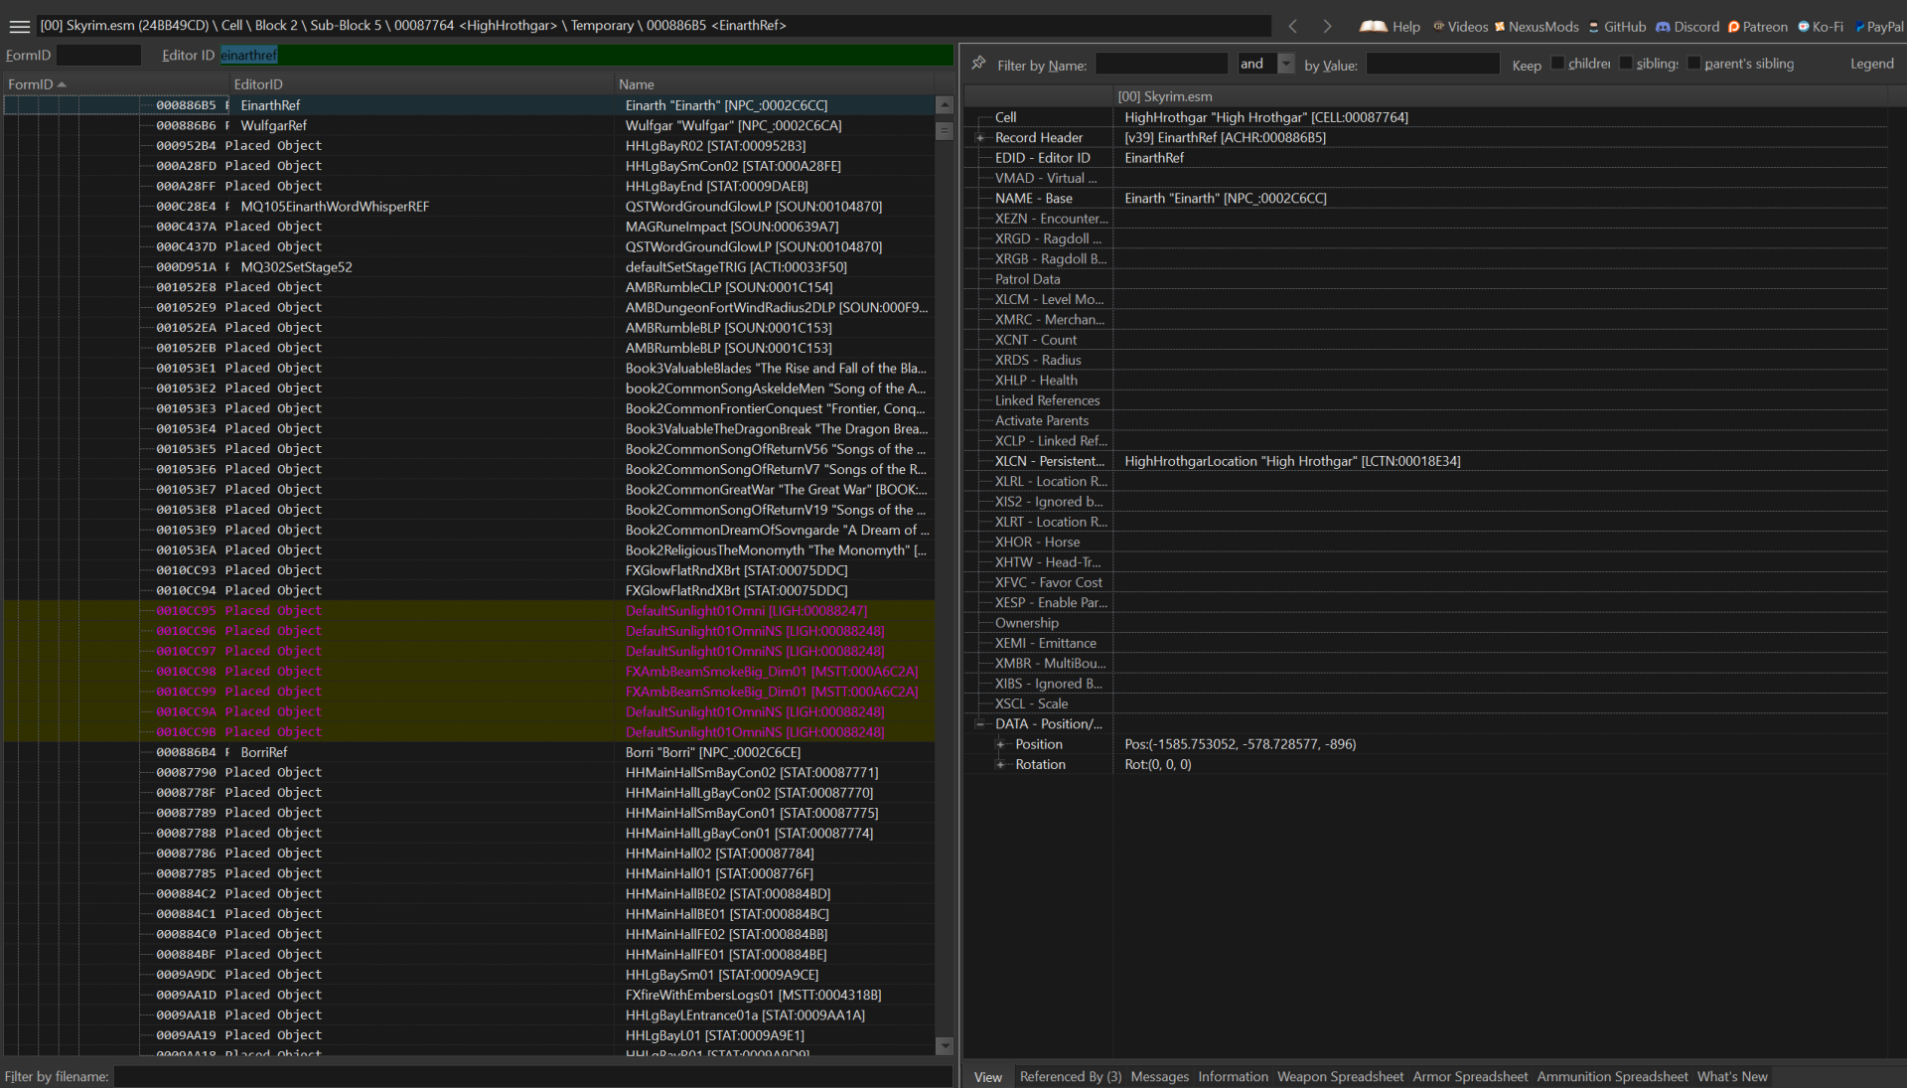Click the record list scrollbar up arrow

pyautogui.click(x=945, y=104)
